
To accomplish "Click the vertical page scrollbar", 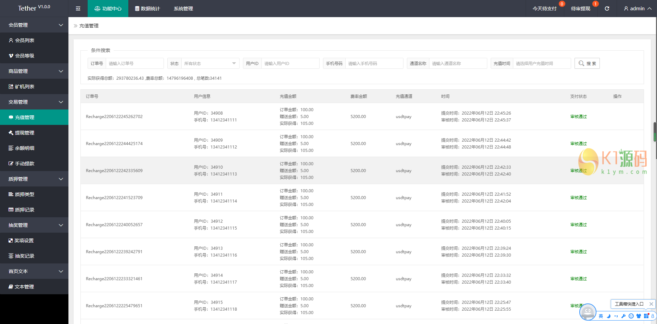I will click(655, 132).
